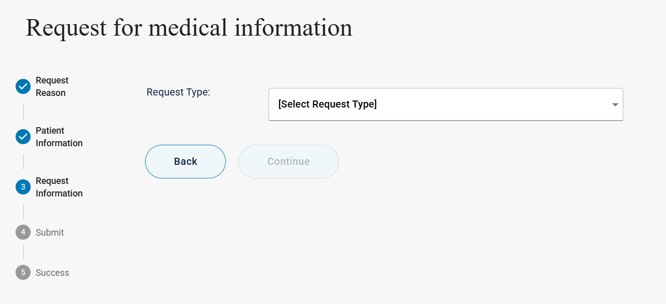Click the step 4 Submit circle icon
This screenshot has width=666, height=304.
click(23, 232)
